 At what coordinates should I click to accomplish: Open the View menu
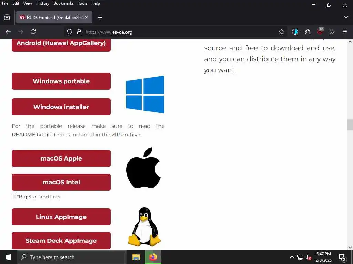tap(28, 3)
